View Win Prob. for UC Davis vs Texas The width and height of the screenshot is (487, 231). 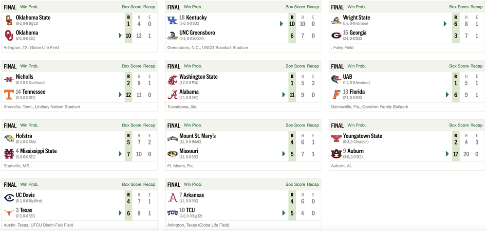[29, 184]
